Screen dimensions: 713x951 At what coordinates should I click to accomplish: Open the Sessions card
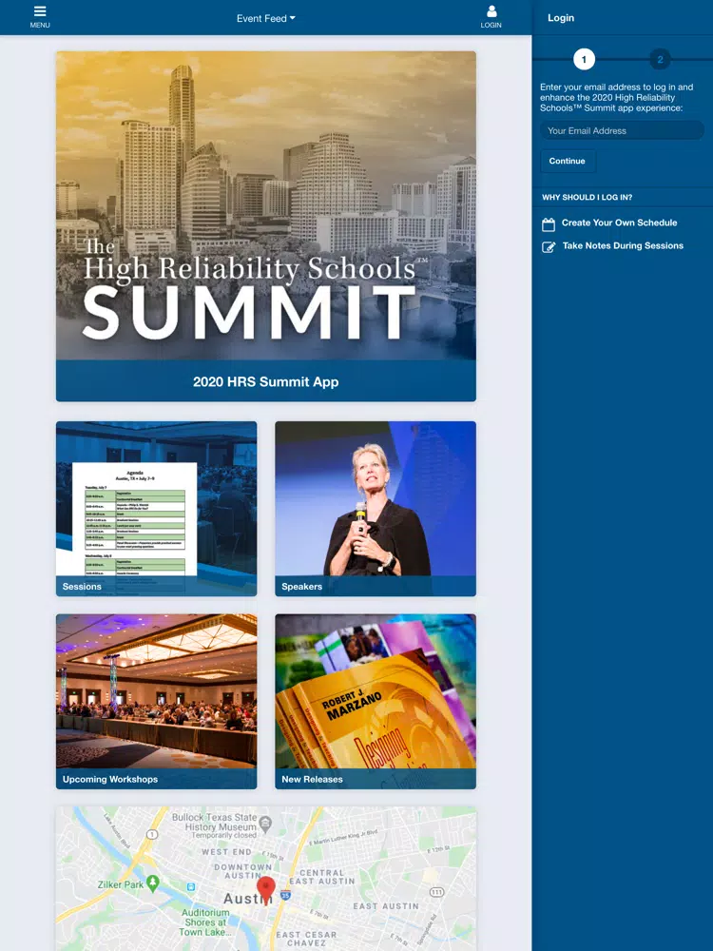click(157, 509)
